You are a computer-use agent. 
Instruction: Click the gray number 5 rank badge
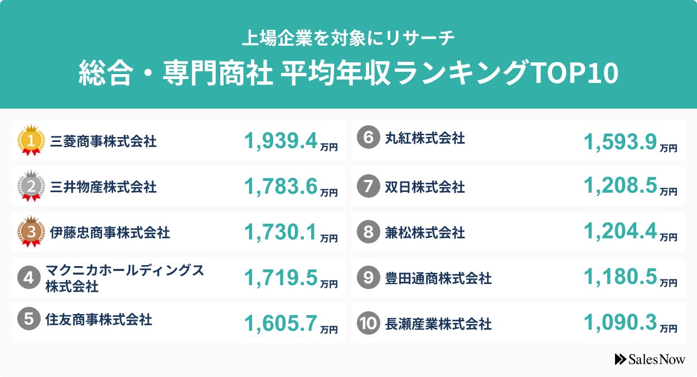(x=28, y=320)
